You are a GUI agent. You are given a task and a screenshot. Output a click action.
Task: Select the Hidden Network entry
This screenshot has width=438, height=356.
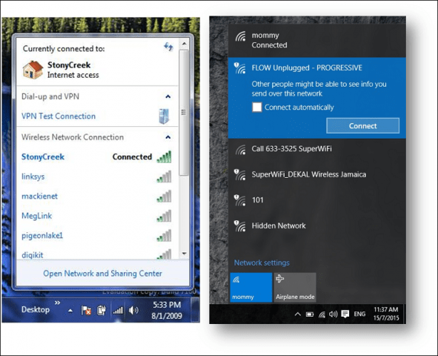316,226
